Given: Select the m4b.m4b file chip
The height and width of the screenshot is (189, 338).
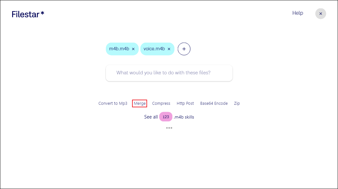Looking at the screenshot, I should tap(119, 49).
